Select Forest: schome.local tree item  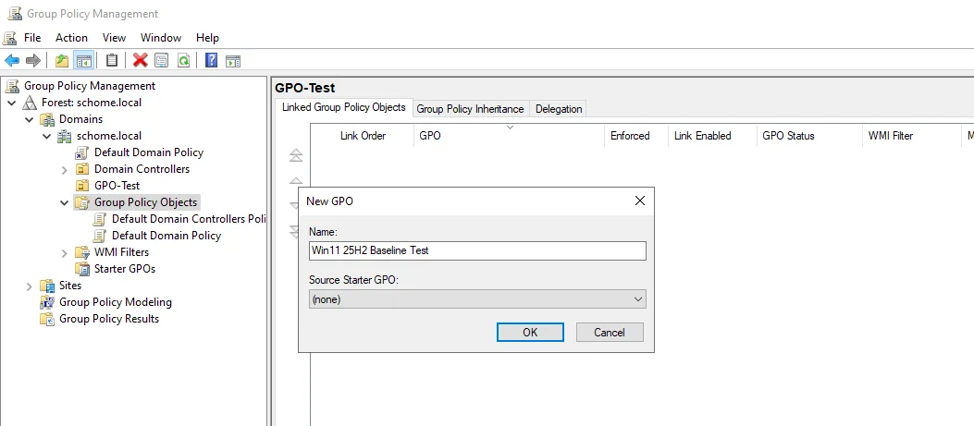coord(92,103)
